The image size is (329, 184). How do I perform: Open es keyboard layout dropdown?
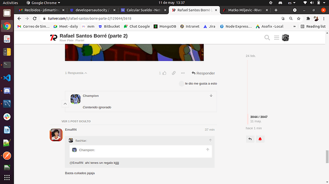292,3
